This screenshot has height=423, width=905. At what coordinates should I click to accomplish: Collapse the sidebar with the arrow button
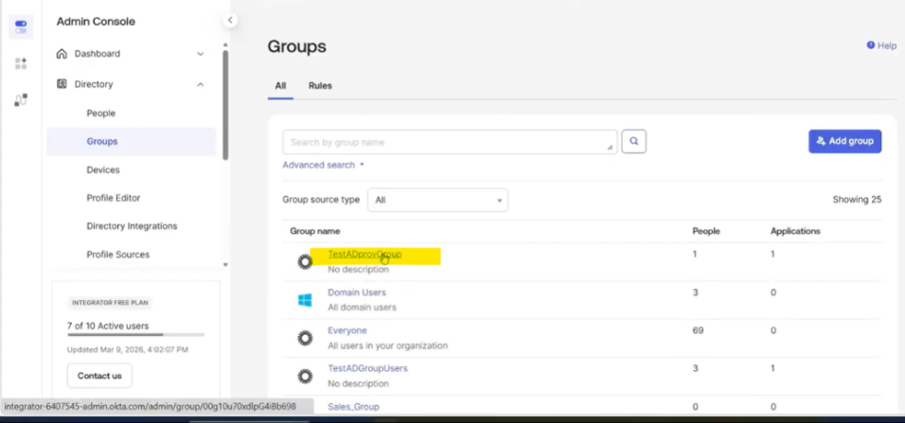click(230, 20)
